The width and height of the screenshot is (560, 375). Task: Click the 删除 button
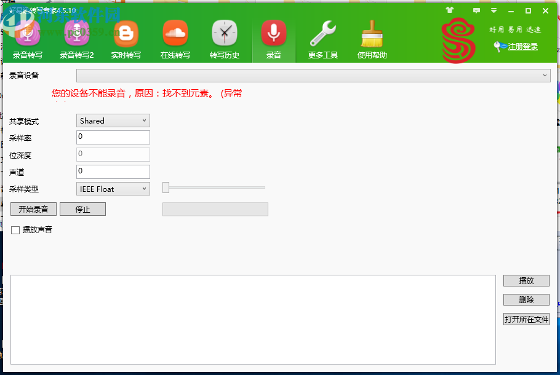click(x=526, y=300)
